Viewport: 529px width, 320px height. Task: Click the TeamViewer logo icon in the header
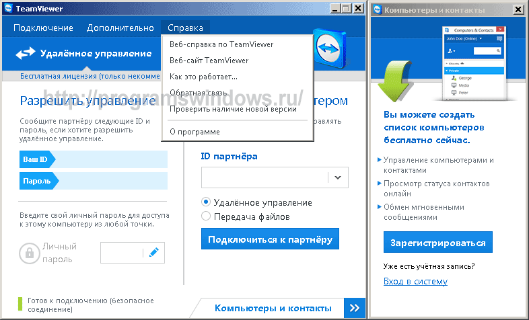click(x=330, y=48)
